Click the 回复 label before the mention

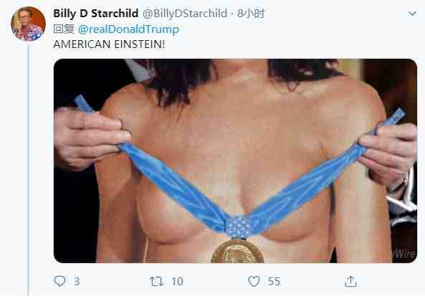[64, 29]
